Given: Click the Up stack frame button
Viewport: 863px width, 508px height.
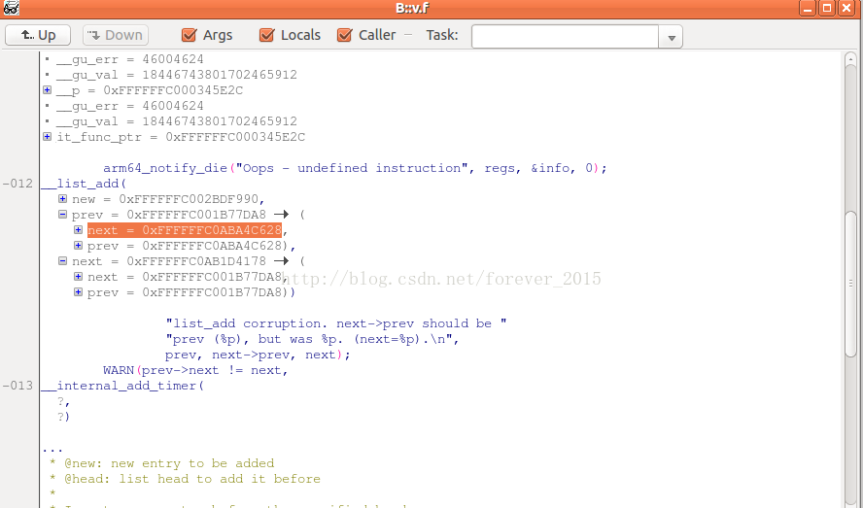Looking at the screenshot, I should tap(38, 35).
